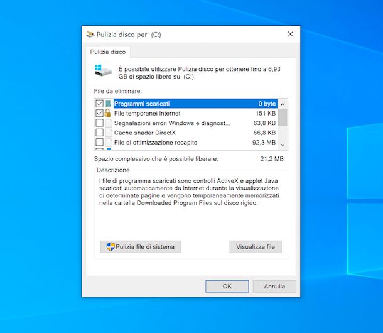Image resolution: width=383 pixels, height=333 pixels.
Task: Click the list scroll down arrow
Action: tap(283, 145)
